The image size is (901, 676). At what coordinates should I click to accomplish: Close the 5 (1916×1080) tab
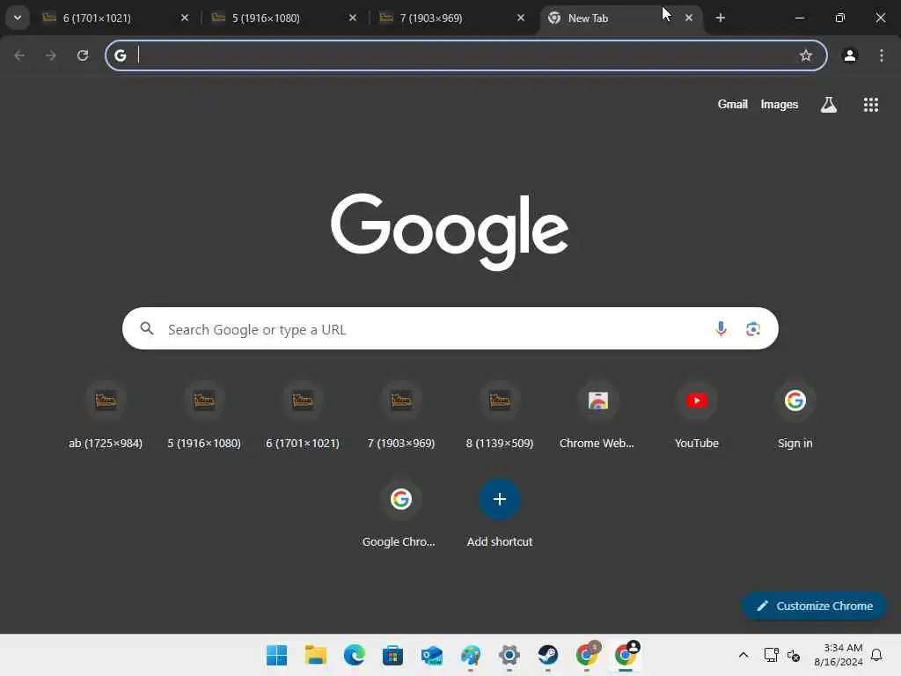pyautogui.click(x=353, y=18)
